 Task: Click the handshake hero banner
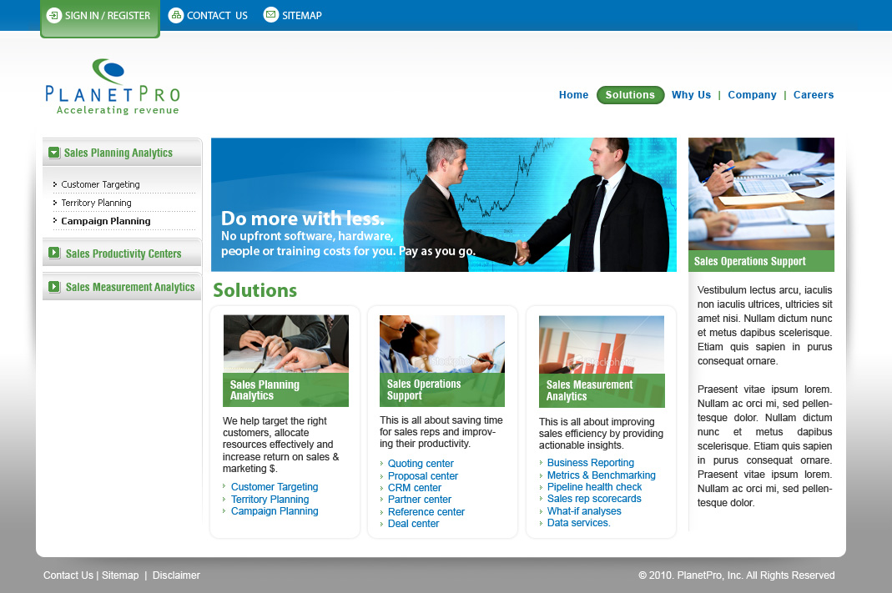[444, 204]
